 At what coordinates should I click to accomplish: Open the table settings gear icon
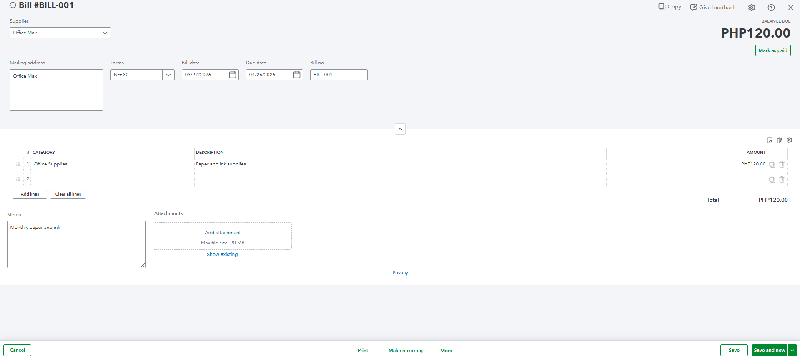click(x=789, y=140)
